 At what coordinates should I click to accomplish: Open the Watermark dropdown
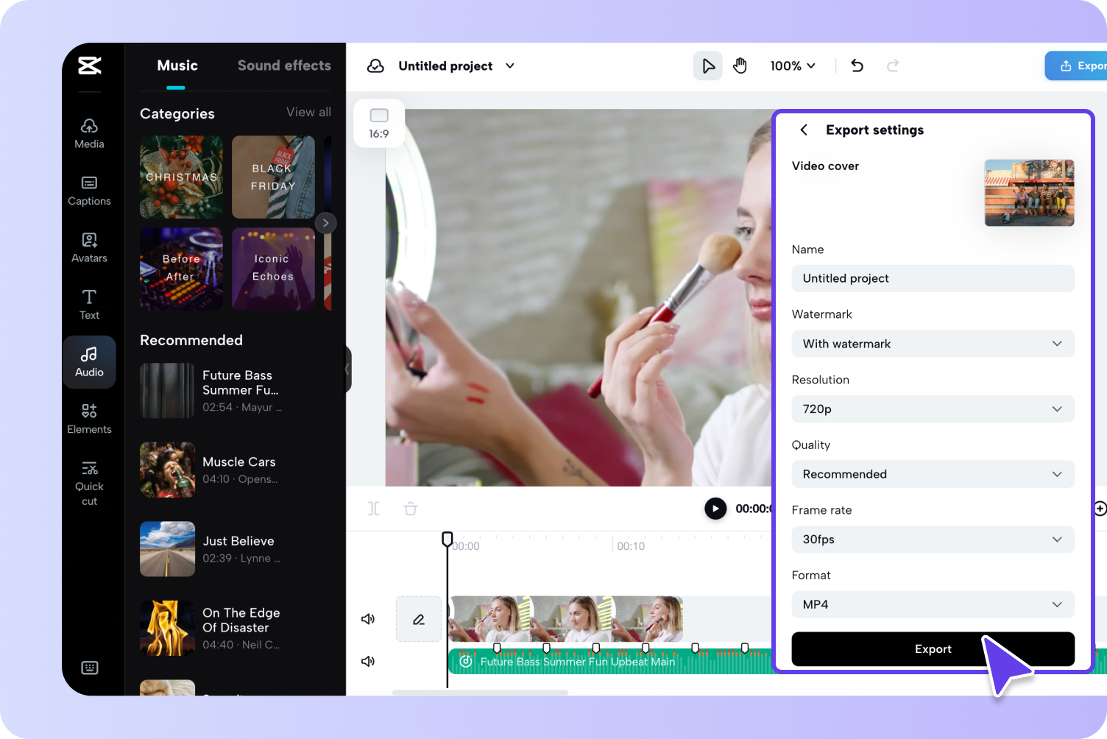(933, 344)
